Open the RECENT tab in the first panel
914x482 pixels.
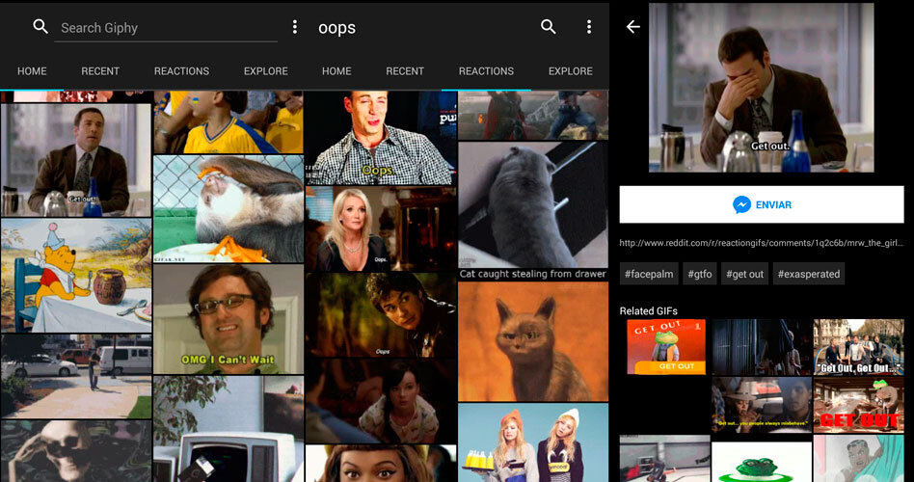coord(100,71)
